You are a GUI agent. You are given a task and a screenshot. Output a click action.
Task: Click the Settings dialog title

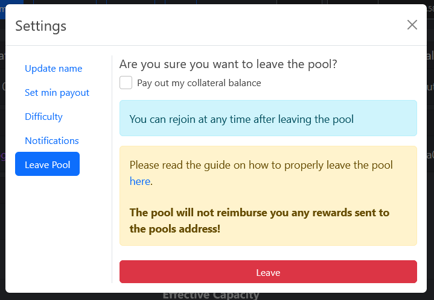tap(40, 26)
